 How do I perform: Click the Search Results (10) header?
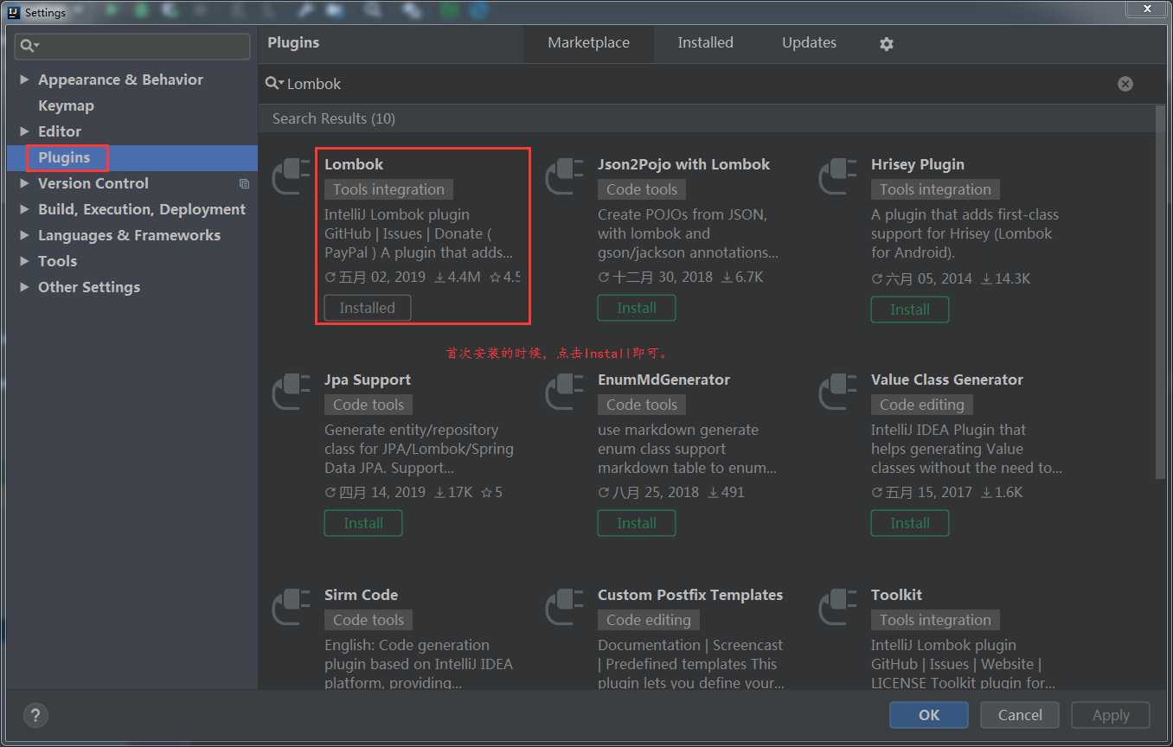[334, 118]
